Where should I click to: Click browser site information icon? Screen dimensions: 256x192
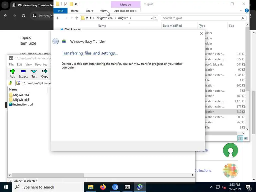[x=34, y=16]
